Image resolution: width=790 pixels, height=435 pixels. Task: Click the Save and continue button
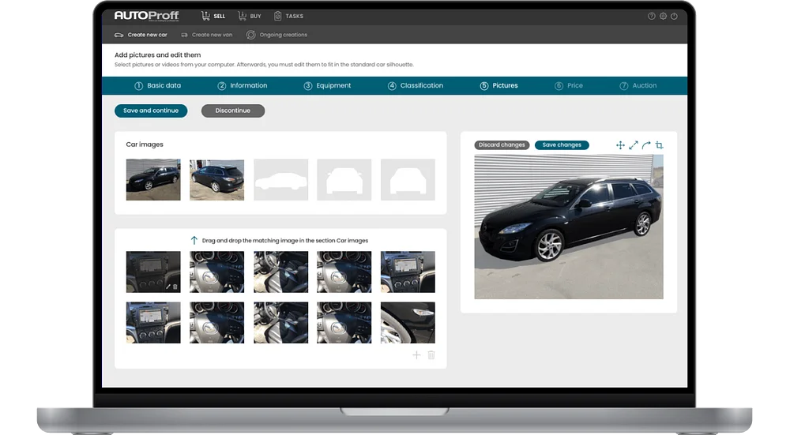(x=151, y=111)
